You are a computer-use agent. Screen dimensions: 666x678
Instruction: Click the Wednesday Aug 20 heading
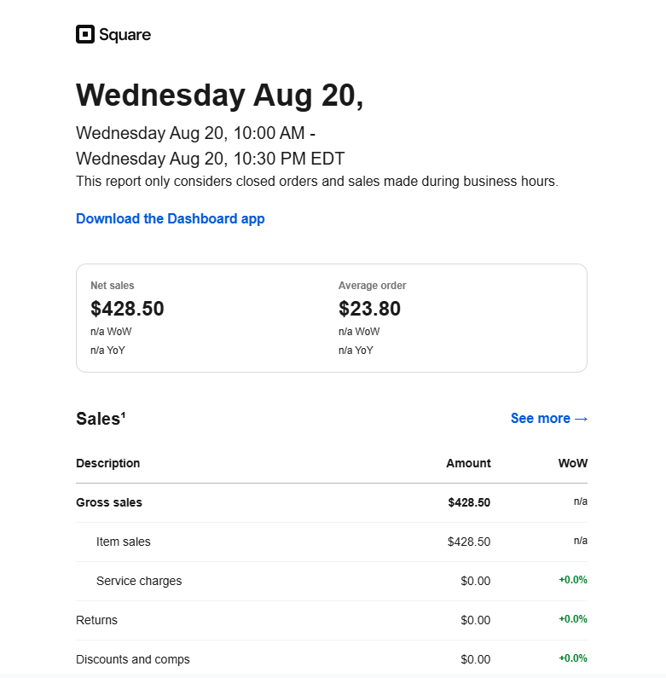(x=219, y=95)
